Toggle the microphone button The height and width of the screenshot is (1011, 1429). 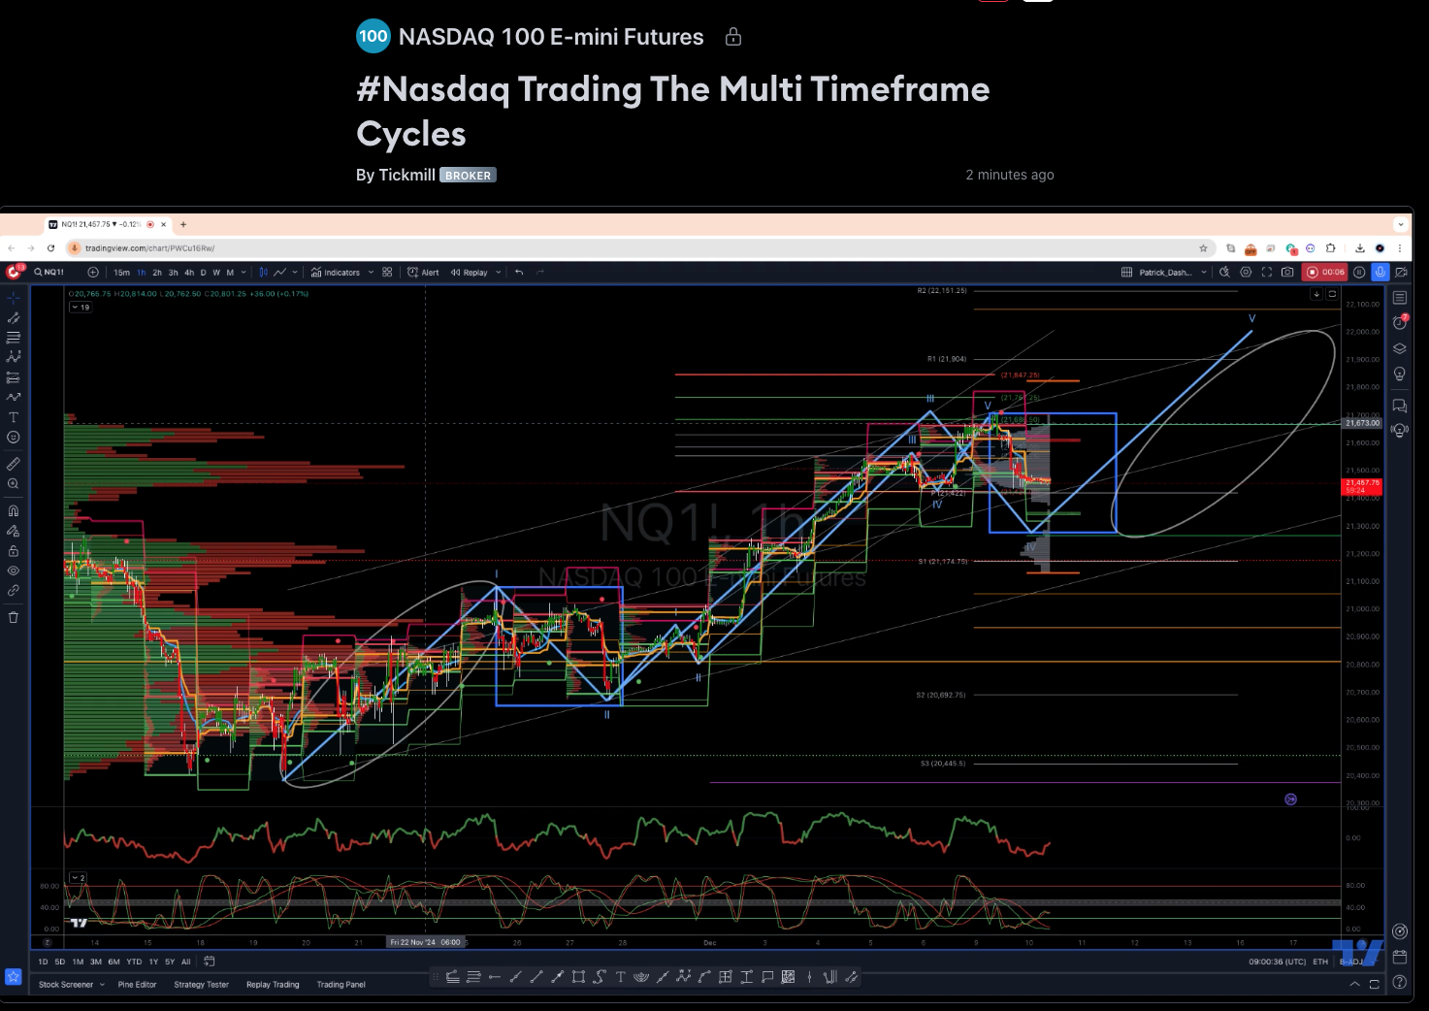pos(1380,273)
